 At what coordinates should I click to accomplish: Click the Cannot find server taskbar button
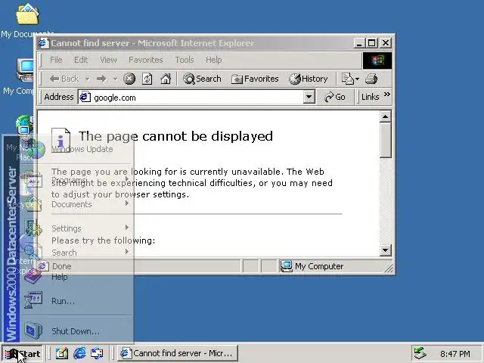coord(178,353)
